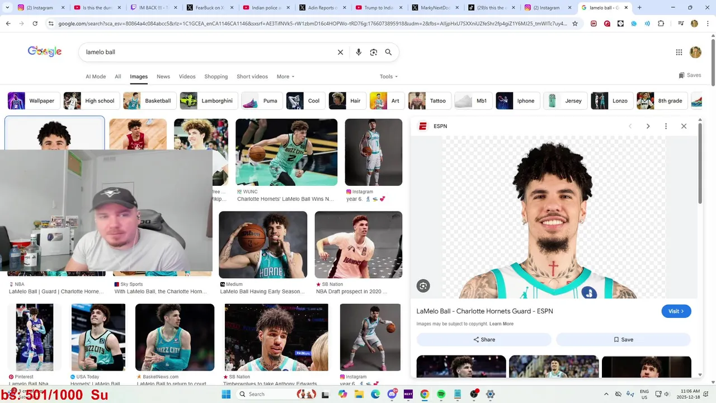Clear the search box text with X
Image resolution: width=716 pixels, height=403 pixels.
coord(340,52)
